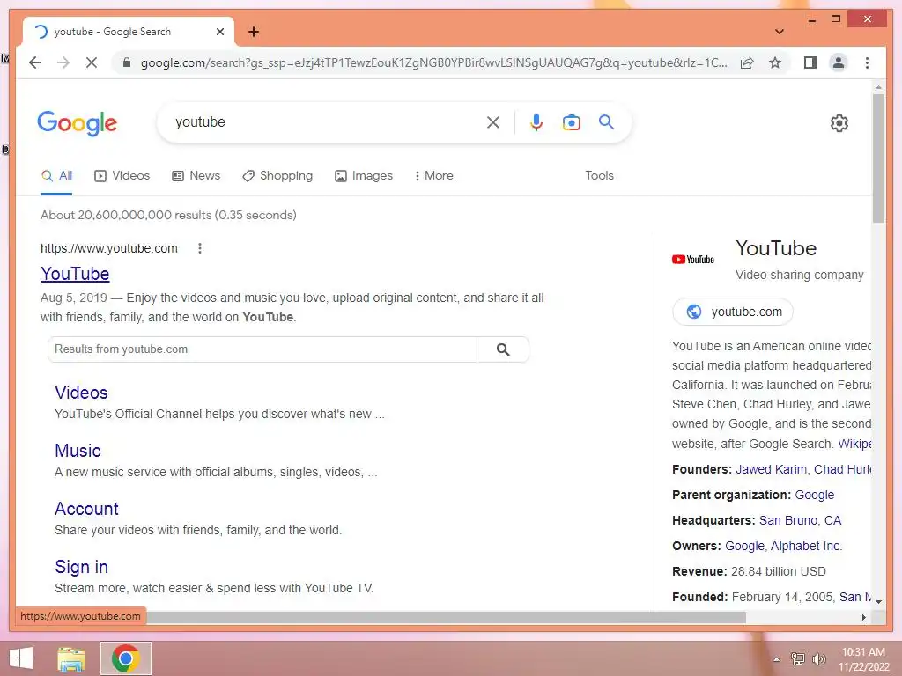Open the Sign in sitelink
The height and width of the screenshot is (676, 902).
click(x=81, y=567)
